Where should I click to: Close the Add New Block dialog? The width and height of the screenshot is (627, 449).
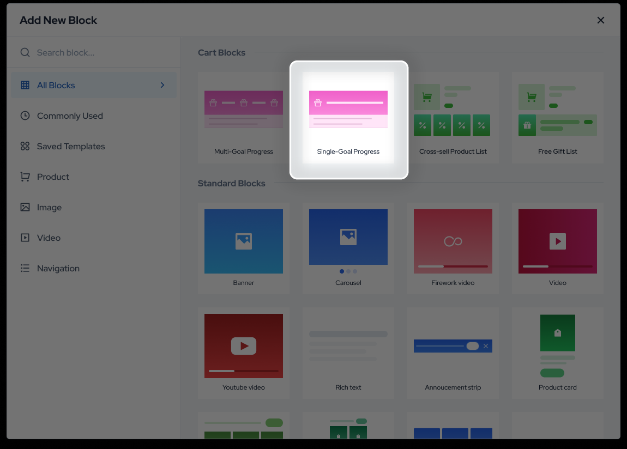[x=601, y=20]
